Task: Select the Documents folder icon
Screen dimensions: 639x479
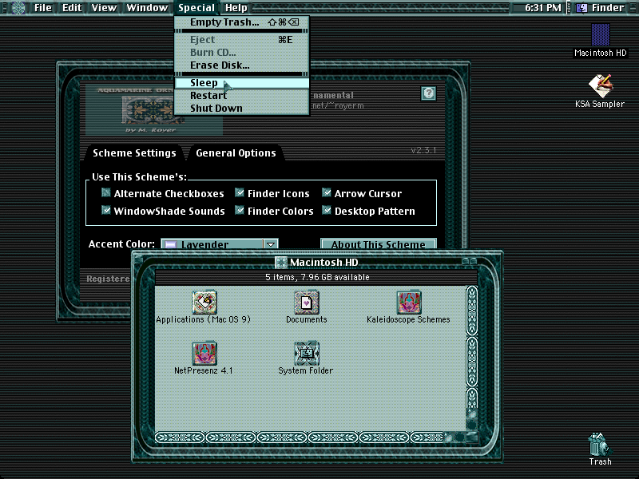Action: pos(307,302)
